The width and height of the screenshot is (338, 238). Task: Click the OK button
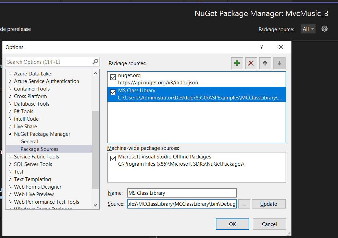(x=232, y=224)
